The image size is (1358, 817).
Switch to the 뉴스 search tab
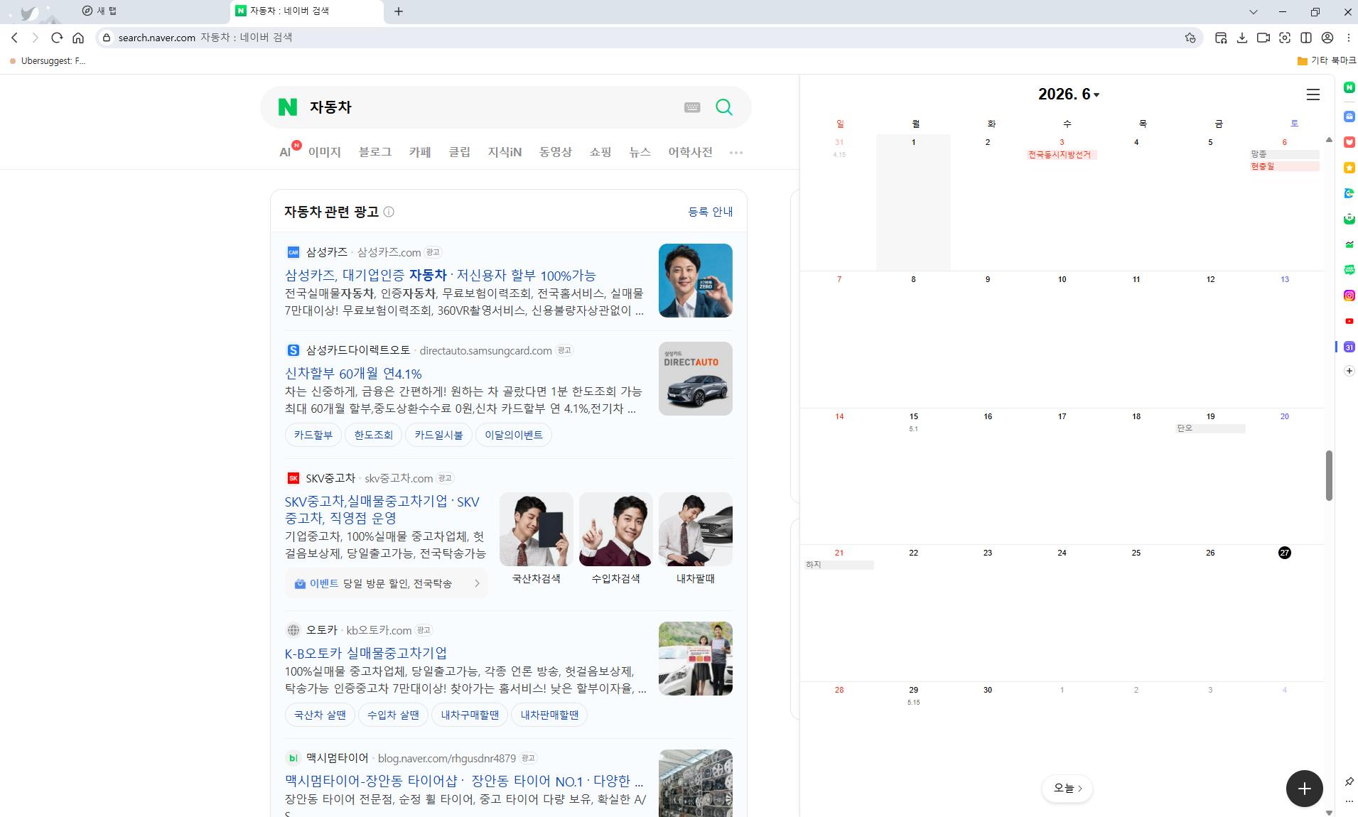(640, 152)
